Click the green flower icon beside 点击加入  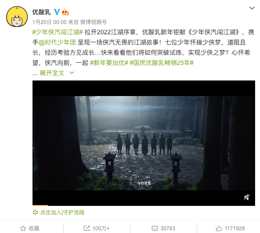[35, 213]
